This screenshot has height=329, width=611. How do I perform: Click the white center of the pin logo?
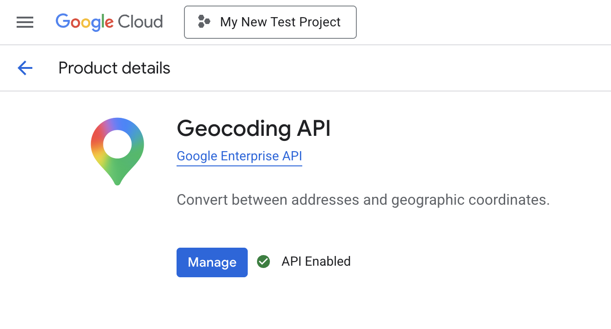pos(117,144)
